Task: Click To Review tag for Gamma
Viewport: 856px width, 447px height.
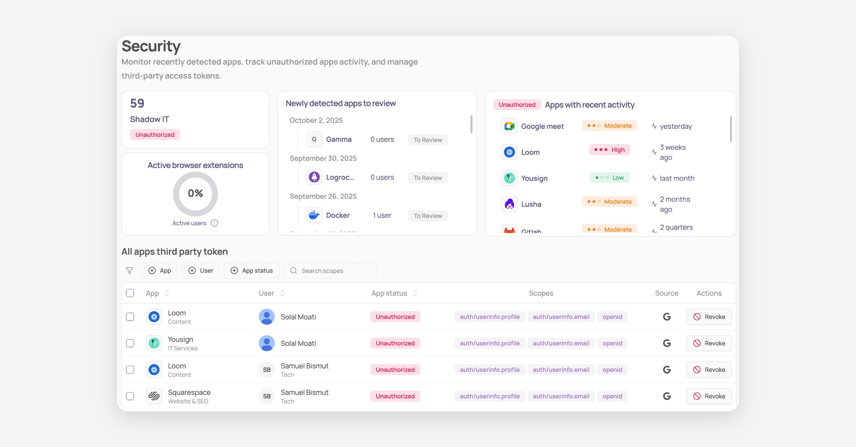Action: coord(428,140)
